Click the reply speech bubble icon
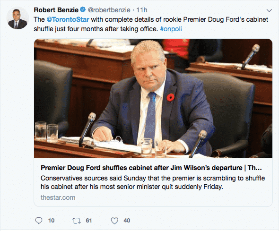 (x=39, y=221)
